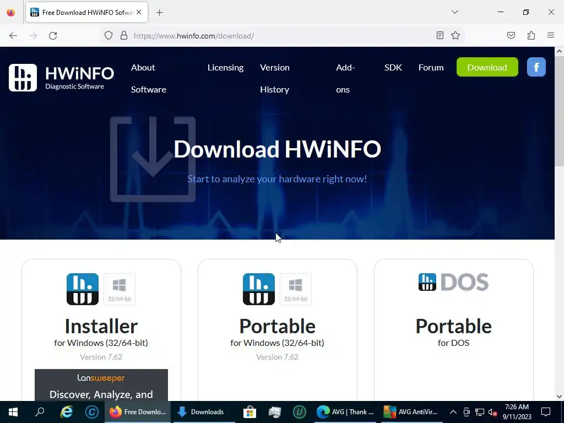564x423 pixels.
Task: Open the Licensing menu item
Action: coord(225,67)
